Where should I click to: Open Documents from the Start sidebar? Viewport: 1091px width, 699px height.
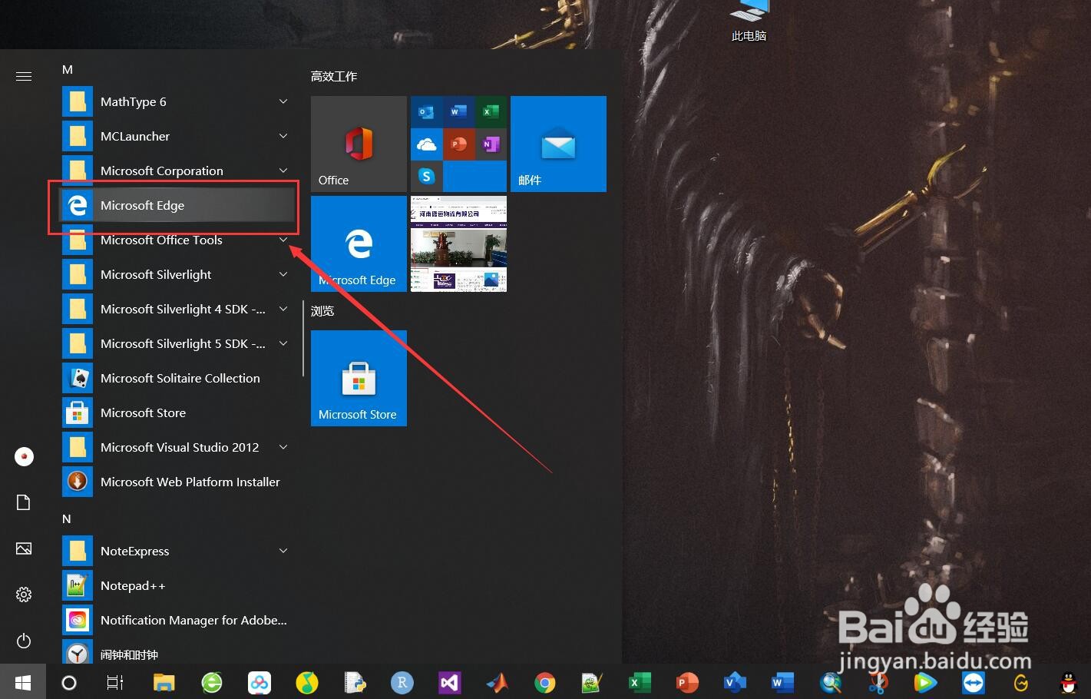[24, 502]
